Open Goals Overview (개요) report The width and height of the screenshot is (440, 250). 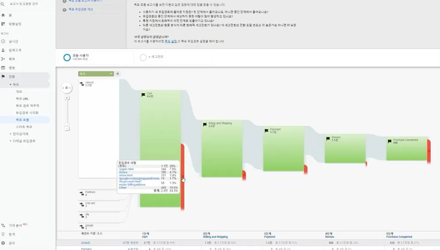point(19,91)
